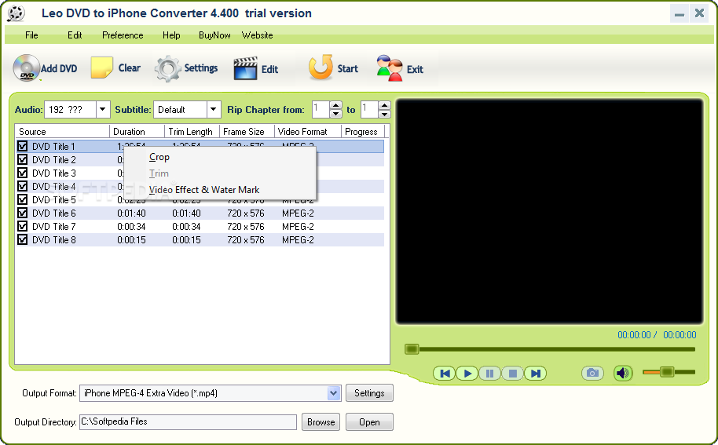Open the Preference menu
This screenshot has width=718, height=445.
pyautogui.click(x=123, y=35)
